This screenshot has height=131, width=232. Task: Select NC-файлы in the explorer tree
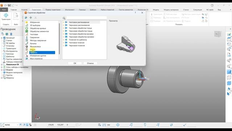pos(11,43)
